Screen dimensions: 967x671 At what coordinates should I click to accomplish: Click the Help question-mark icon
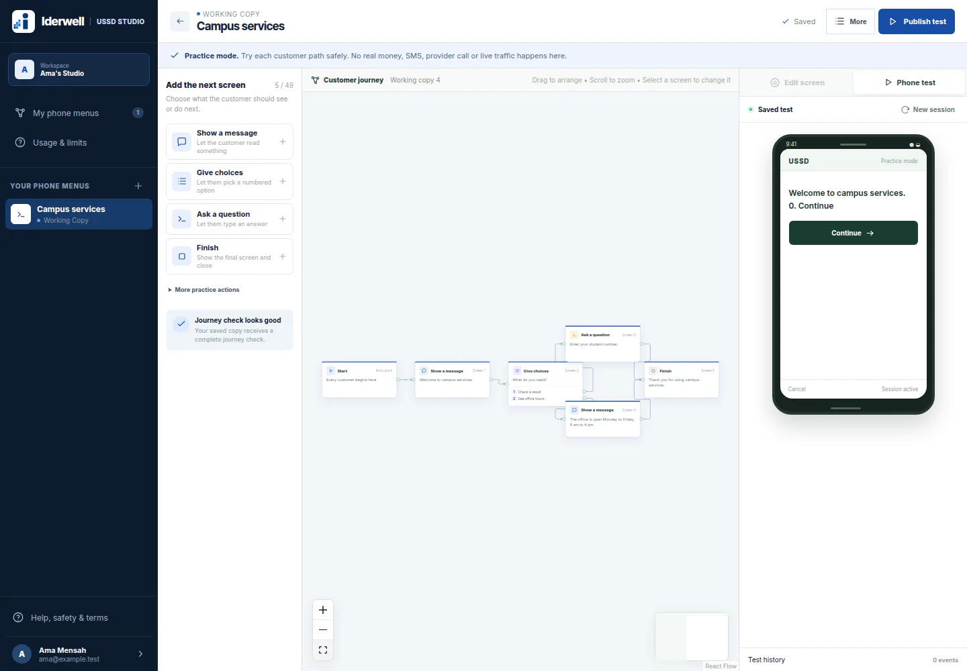[18, 617]
